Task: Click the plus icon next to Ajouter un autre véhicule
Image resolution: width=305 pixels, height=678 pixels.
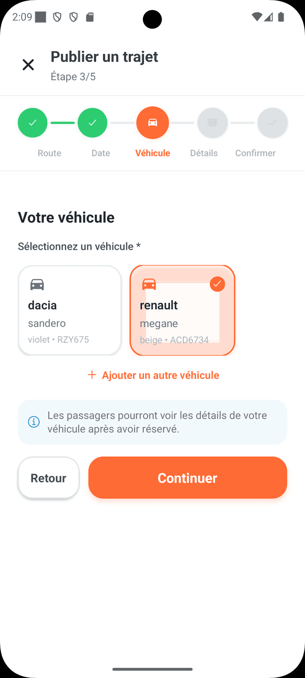Action: pos(91,375)
